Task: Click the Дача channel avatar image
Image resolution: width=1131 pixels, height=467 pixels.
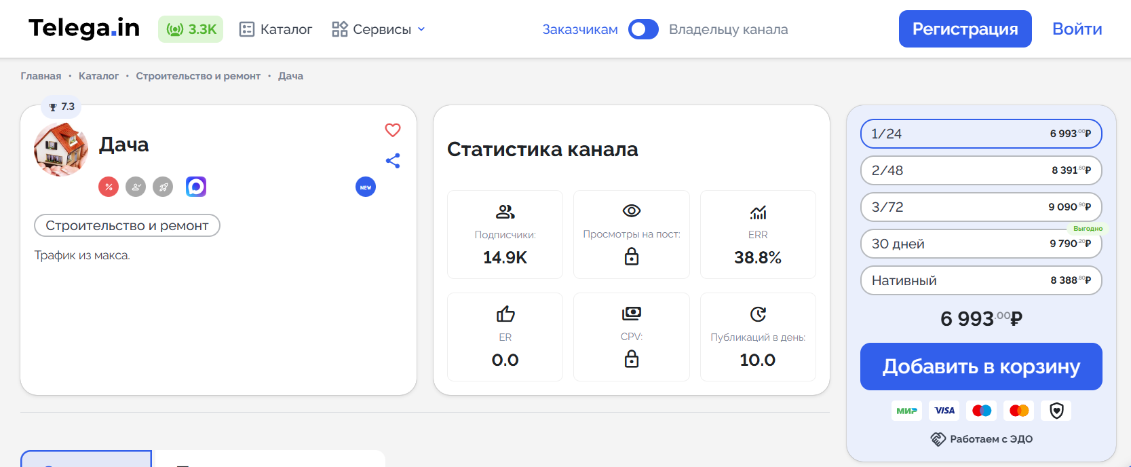Action: [61, 149]
